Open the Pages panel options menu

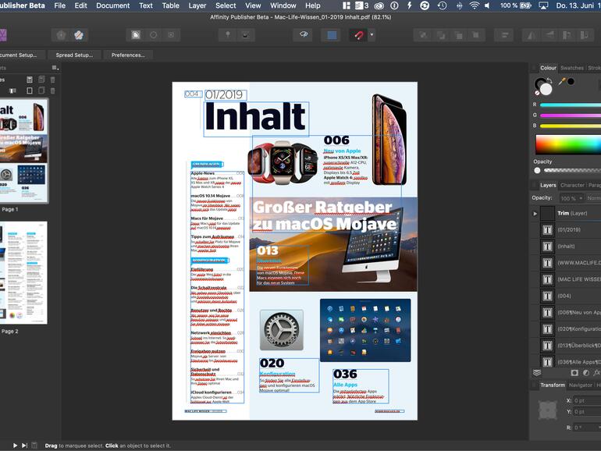pos(55,68)
